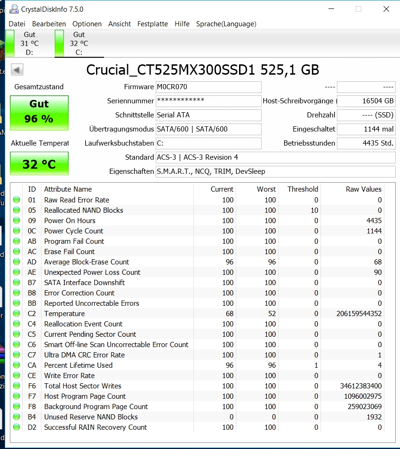Click status dot for Total Host Sector Writes

tap(16, 386)
